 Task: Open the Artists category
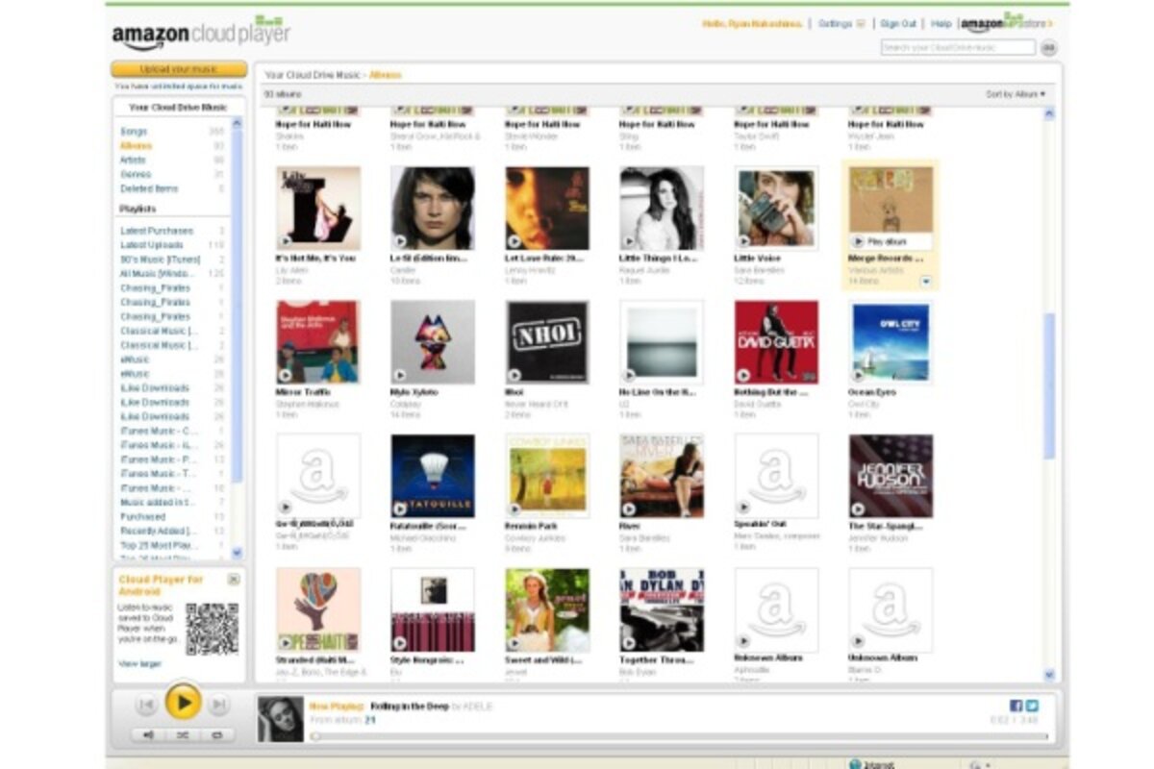click(133, 160)
